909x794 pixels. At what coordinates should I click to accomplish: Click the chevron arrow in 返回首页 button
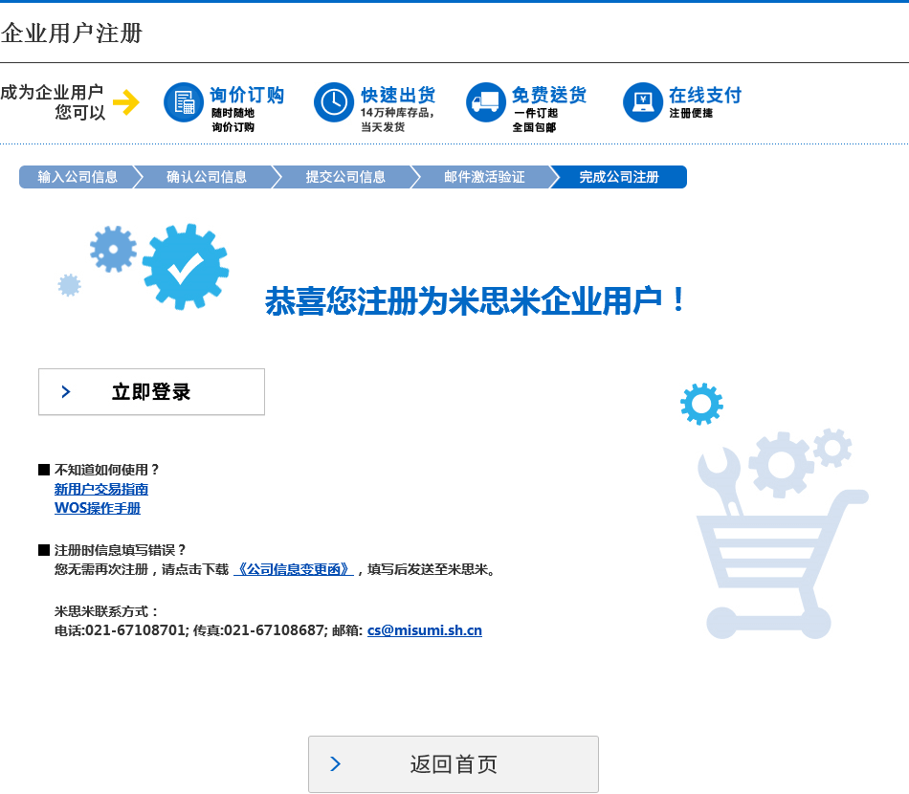tap(336, 763)
